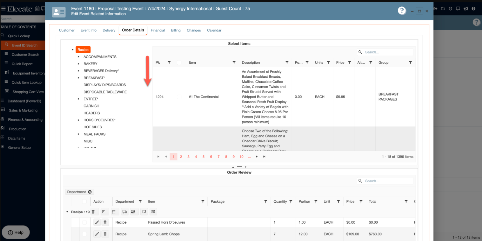Click the numbered list icon in Recipe group row
The height and width of the screenshot is (241, 482).
(x=114, y=212)
